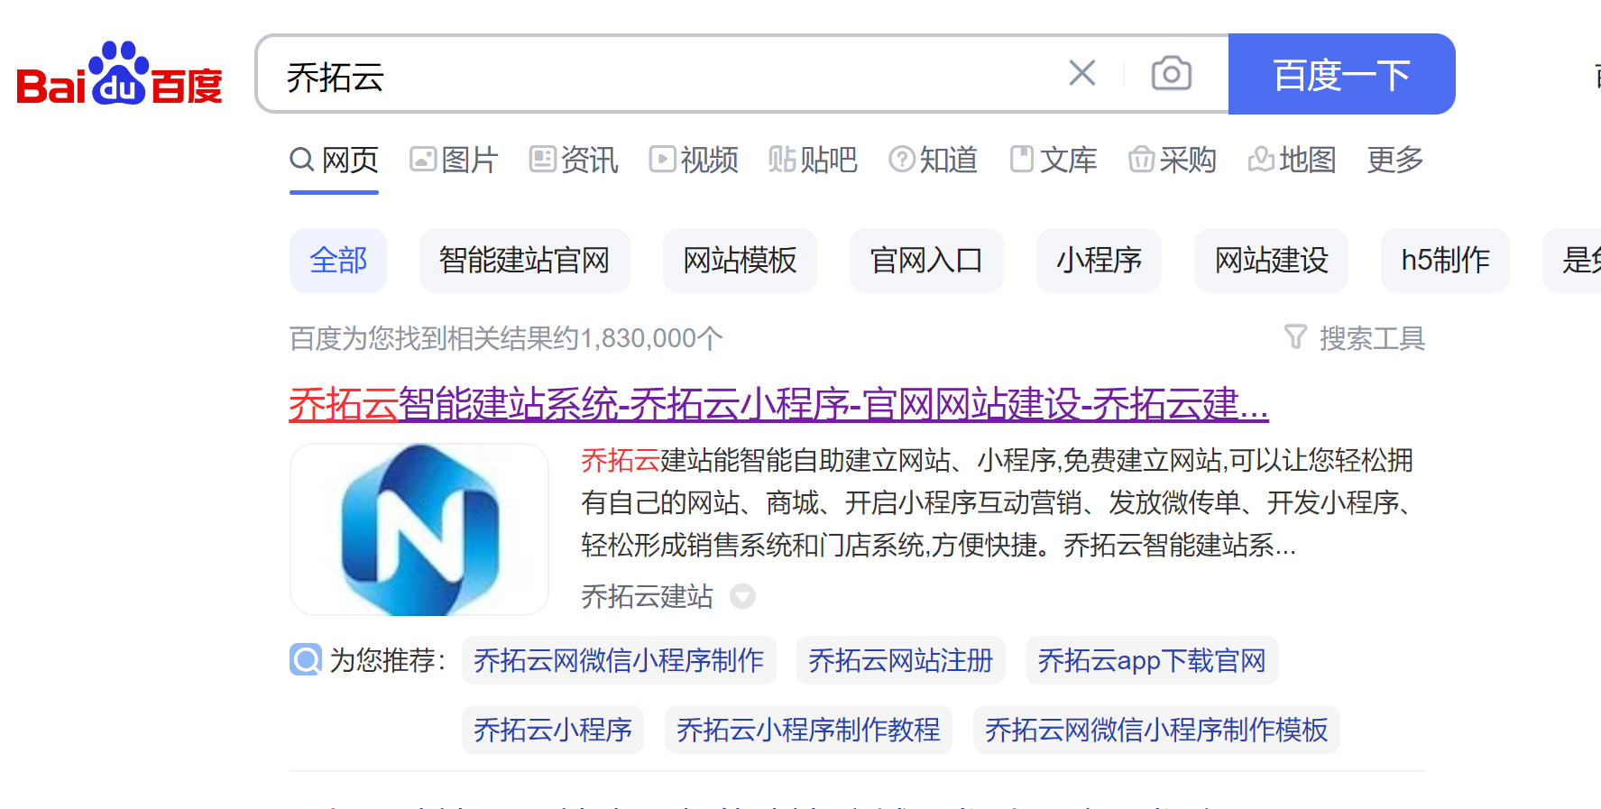Click the result description starting 乔拓云建站能智能
The image size is (1601, 809).
tap(997, 502)
